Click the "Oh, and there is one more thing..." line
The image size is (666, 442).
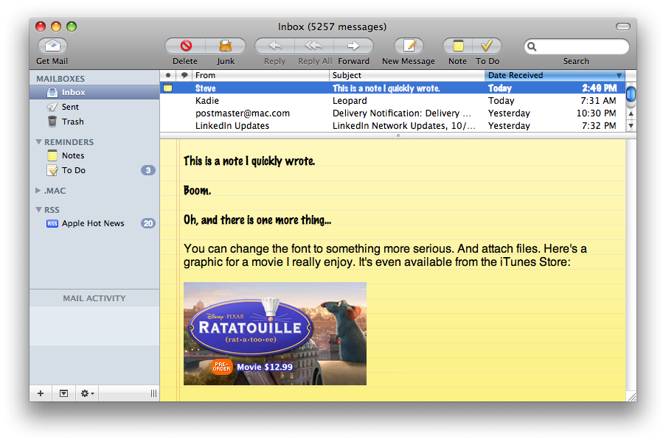pos(257,220)
